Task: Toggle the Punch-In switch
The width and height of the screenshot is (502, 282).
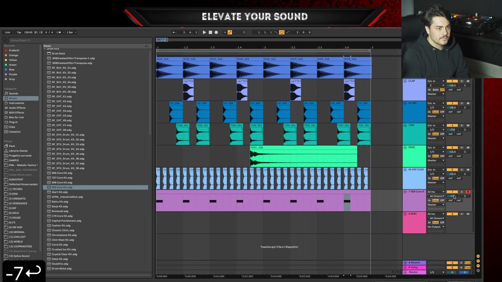Action: pyautogui.click(x=276, y=32)
